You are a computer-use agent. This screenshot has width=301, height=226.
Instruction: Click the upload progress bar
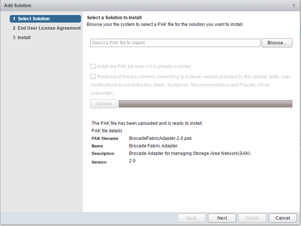[x=205, y=104]
